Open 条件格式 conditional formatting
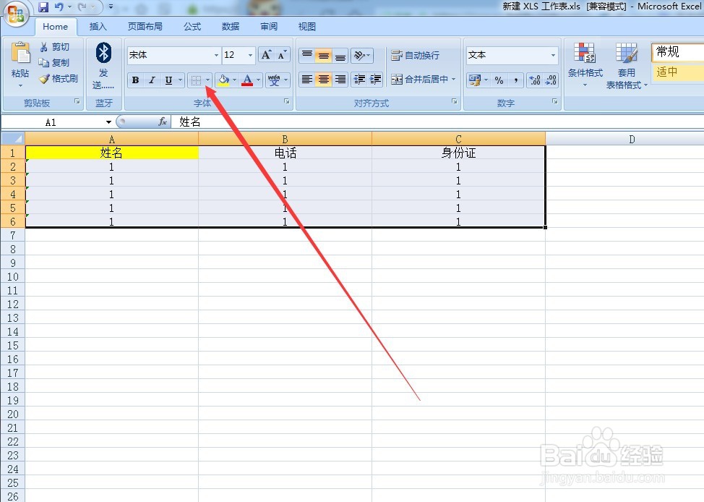The width and height of the screenshot is (704, 502). (x=585, y=65)
